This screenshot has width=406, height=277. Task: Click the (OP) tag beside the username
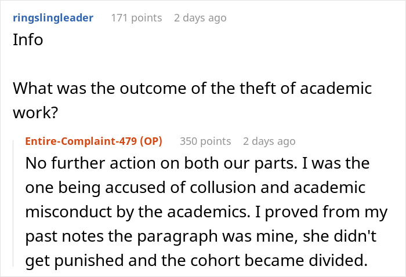(150, 141)
